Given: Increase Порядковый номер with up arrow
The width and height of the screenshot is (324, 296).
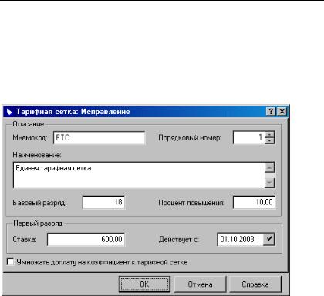Looking at the screenshot, I should click(269, 134).
